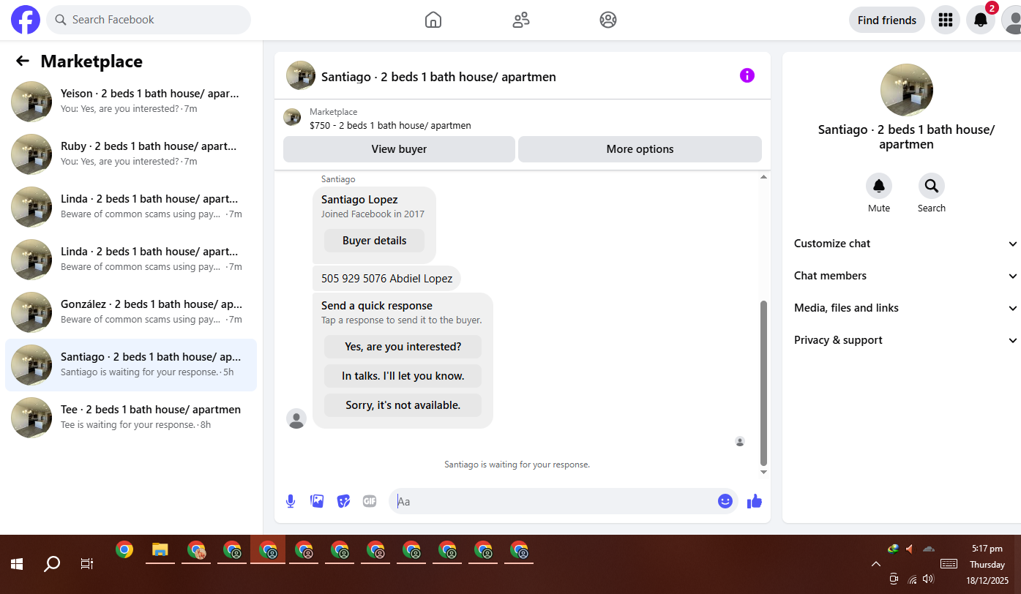Expand Privacy & support section
Viewport: 1021px width, 594px height.
coord(906,340)
